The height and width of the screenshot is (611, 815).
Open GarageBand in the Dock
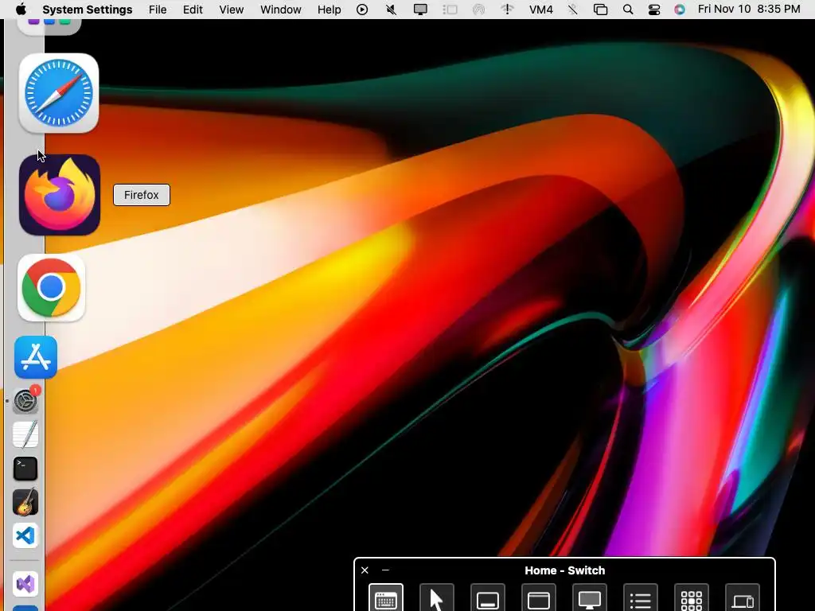25,502
